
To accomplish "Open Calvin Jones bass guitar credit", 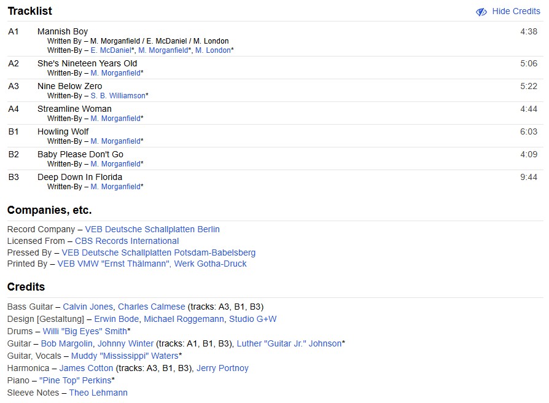I will [x=88, y=307].
